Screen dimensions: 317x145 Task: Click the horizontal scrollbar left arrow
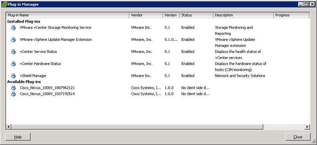point(9,127)
